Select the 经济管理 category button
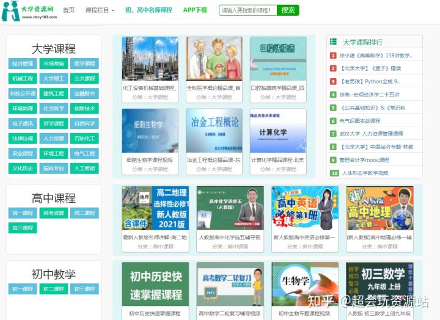 [x=23, y=64]
